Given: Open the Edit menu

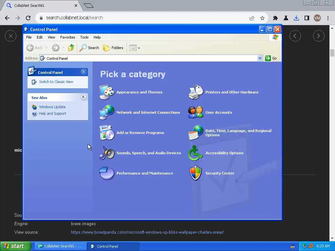Looking at the screenshot, I should point(40,37).
